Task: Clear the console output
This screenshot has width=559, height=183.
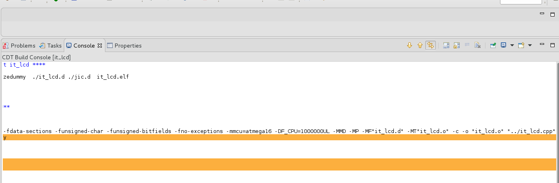Action: [x=477, y=46]
